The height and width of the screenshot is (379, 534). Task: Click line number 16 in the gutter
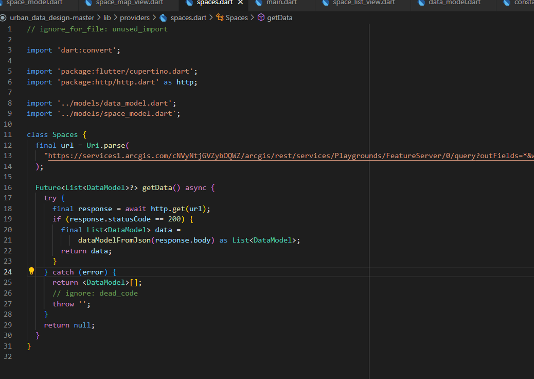click(8, 187)
